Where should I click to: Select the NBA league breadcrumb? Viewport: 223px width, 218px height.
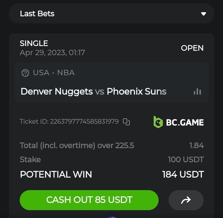(66, 73)
